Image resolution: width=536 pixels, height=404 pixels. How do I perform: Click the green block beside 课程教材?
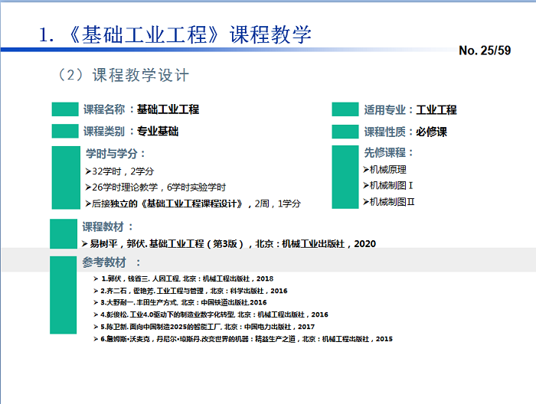point(64,233)
